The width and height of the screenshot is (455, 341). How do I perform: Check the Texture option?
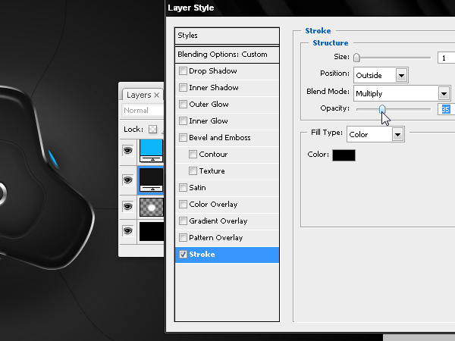193,170
